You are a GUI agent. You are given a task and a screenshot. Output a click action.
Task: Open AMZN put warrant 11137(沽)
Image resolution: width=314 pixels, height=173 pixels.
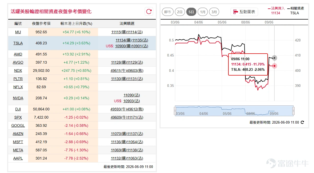pyautogui.click(x=135, y=134)
